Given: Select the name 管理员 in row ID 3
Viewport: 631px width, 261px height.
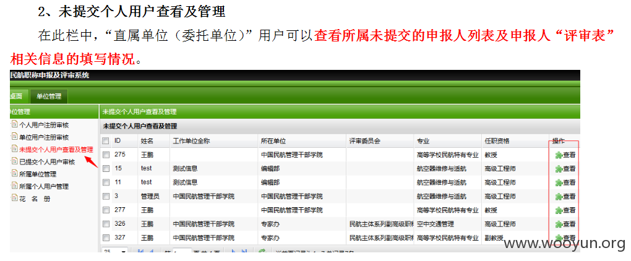Looking at the screenshot, I should (x=150, y=196).
